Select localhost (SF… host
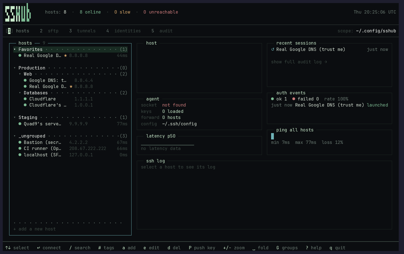 click(70, 155)
